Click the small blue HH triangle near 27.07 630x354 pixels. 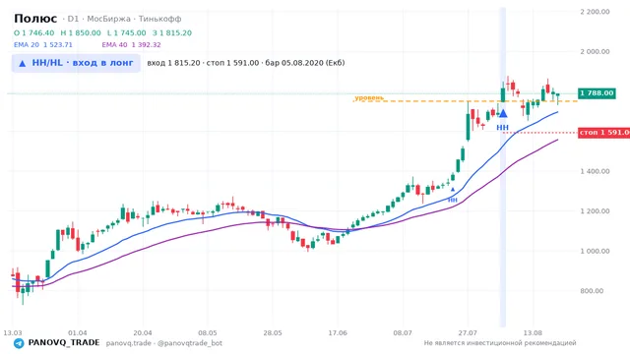[x=453, y=190]
